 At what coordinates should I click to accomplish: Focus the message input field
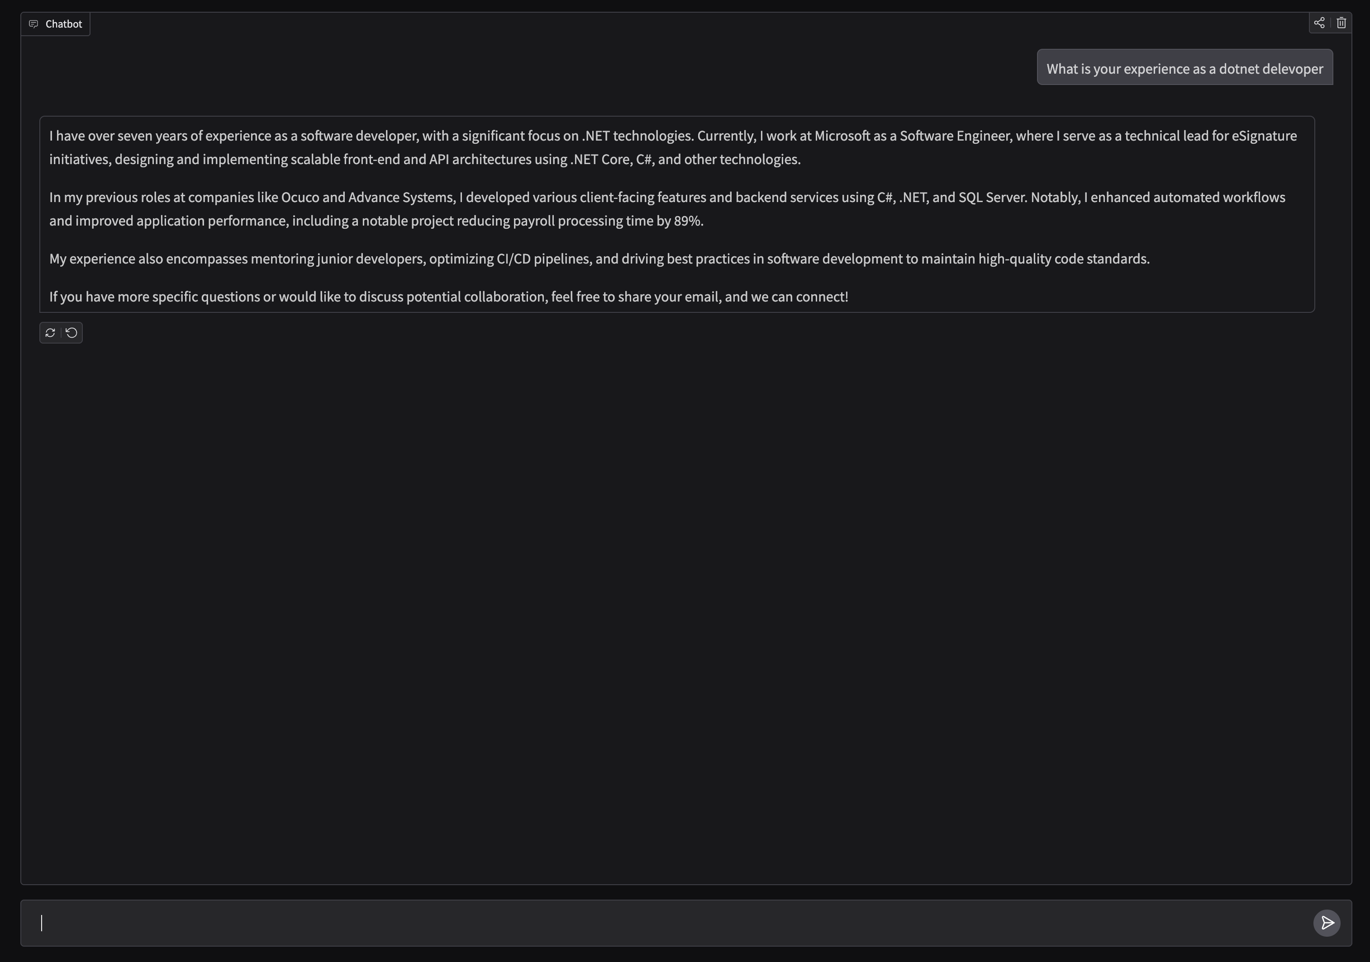coord(656,923)
